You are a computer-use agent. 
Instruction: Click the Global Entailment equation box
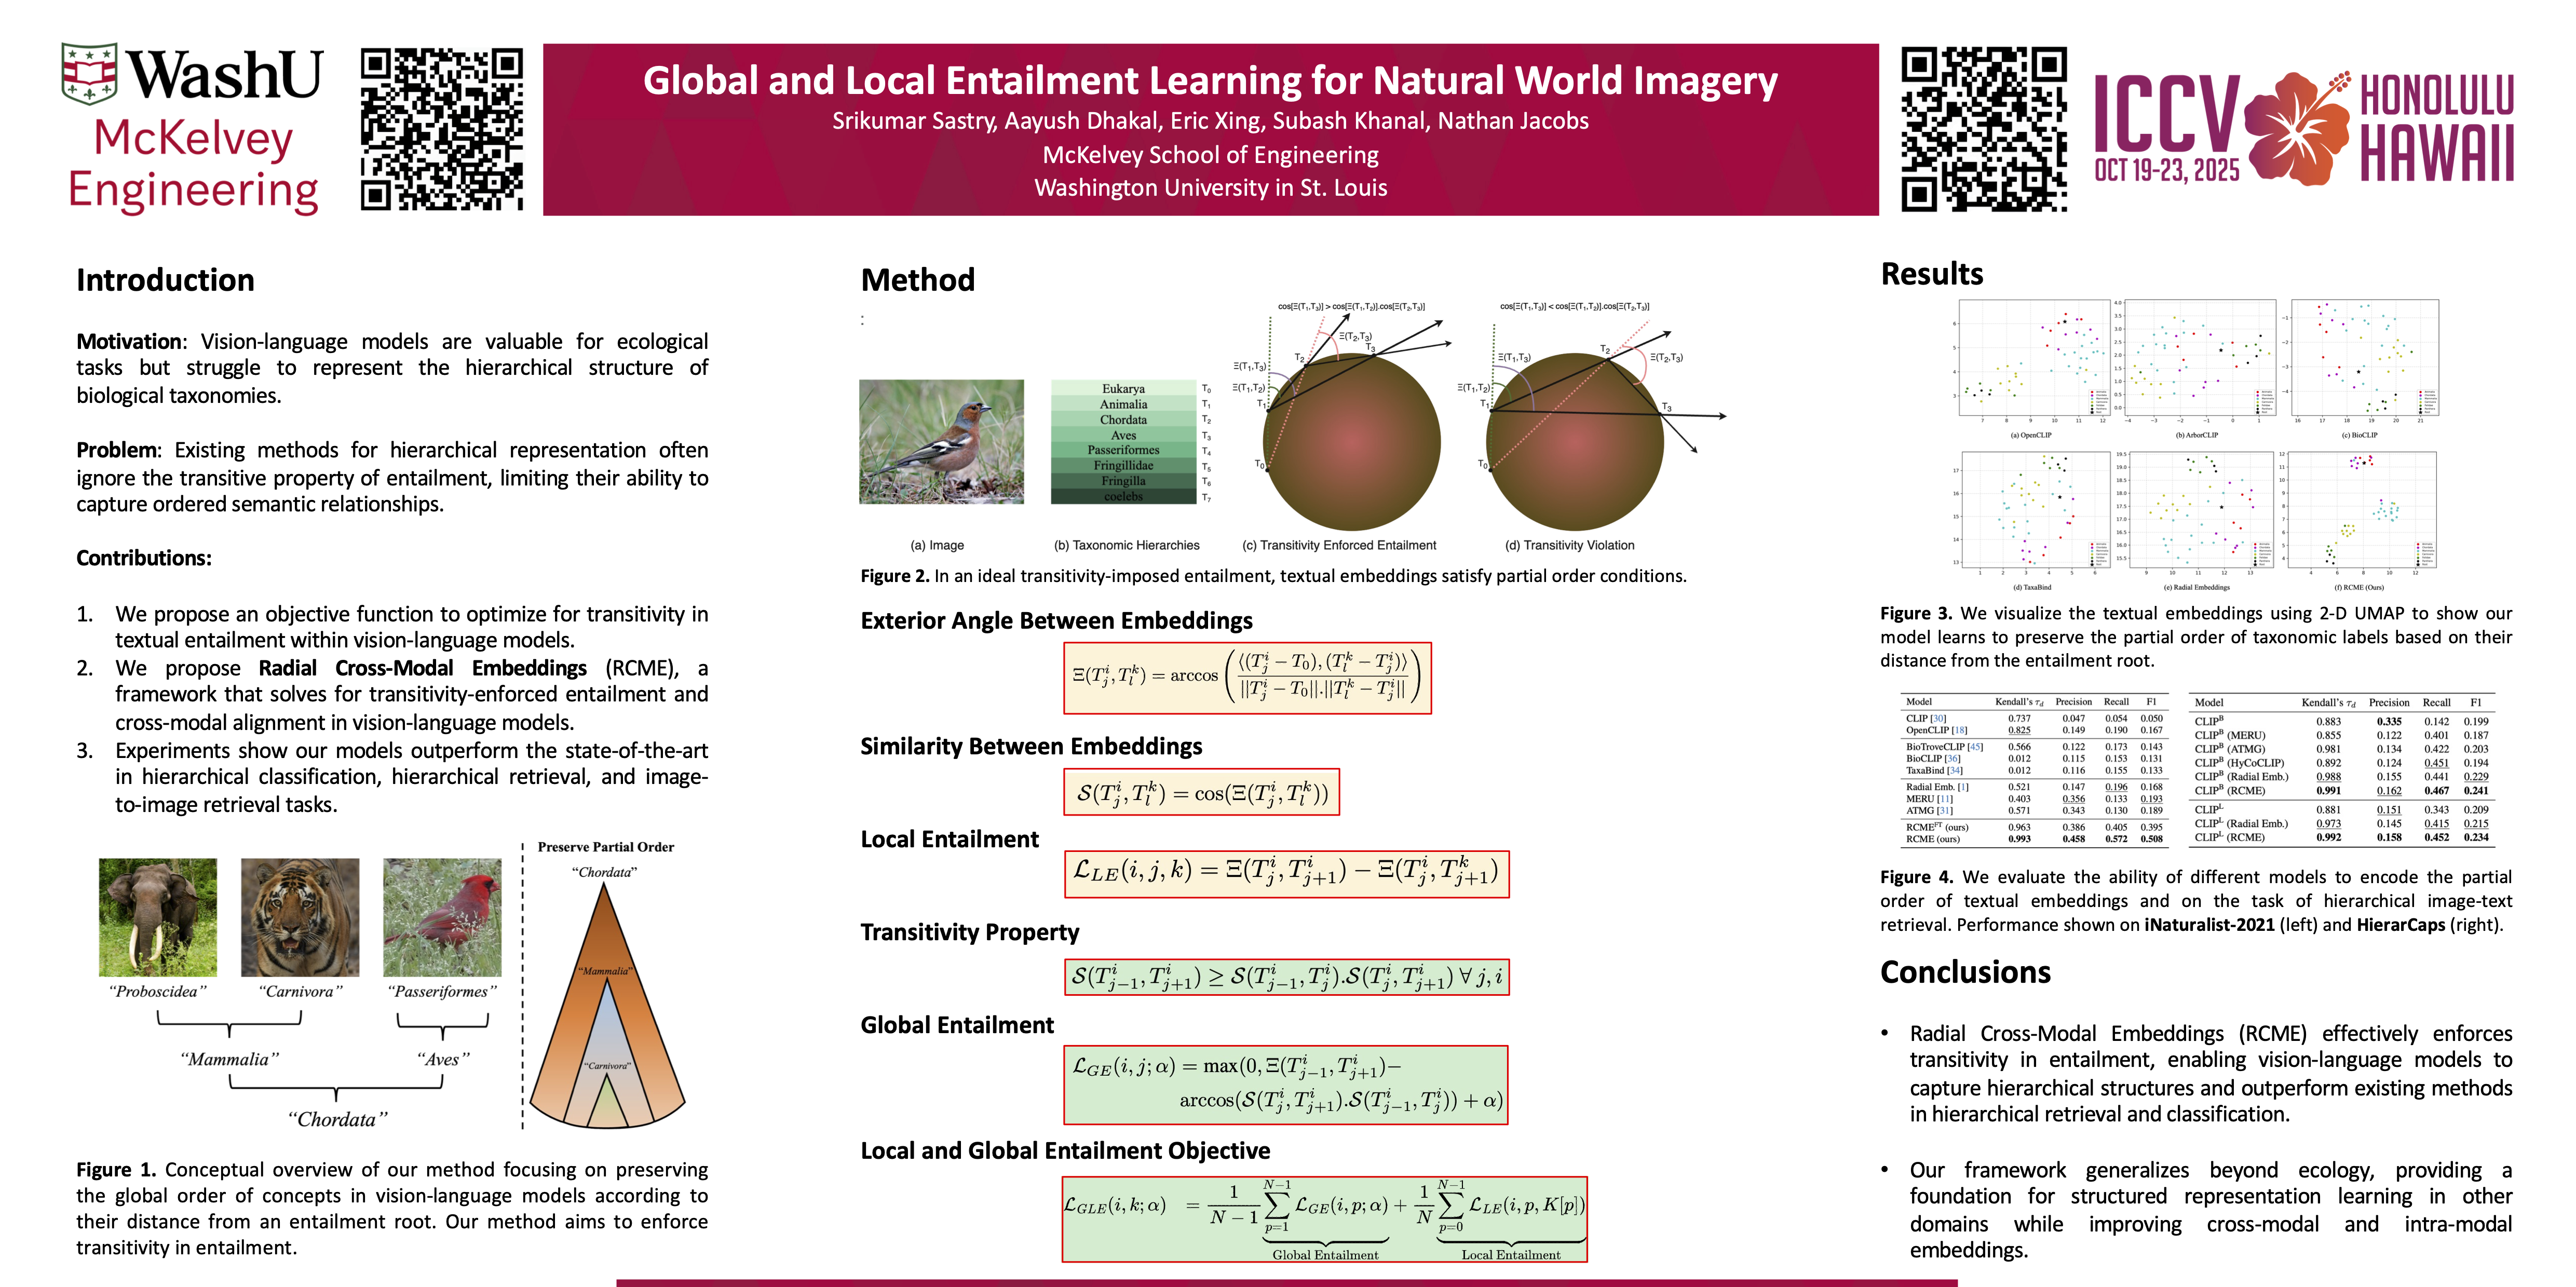point(1285,1085)
